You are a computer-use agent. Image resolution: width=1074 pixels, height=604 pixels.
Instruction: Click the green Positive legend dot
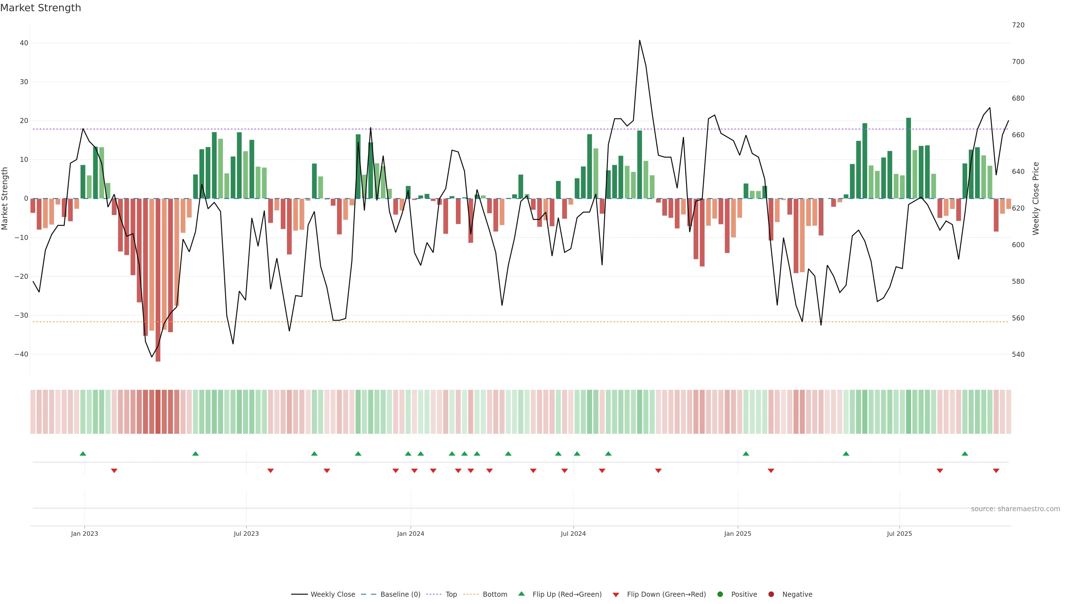[x=720, y=594]
